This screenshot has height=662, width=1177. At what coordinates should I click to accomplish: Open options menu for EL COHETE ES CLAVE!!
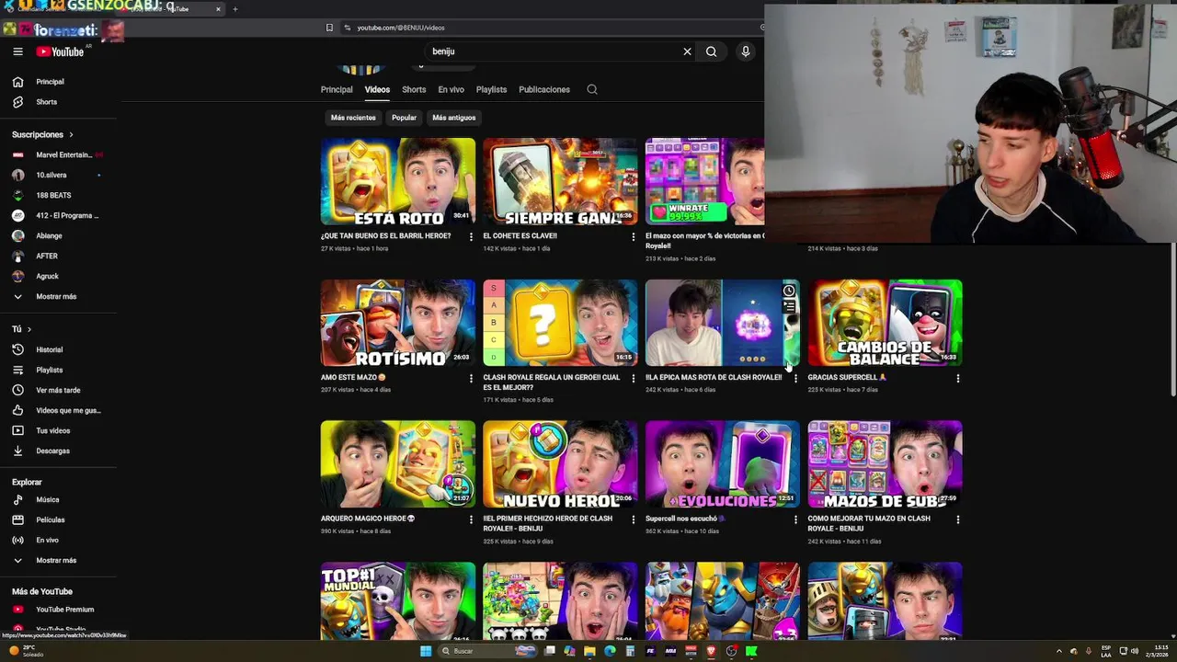[633, 236]
